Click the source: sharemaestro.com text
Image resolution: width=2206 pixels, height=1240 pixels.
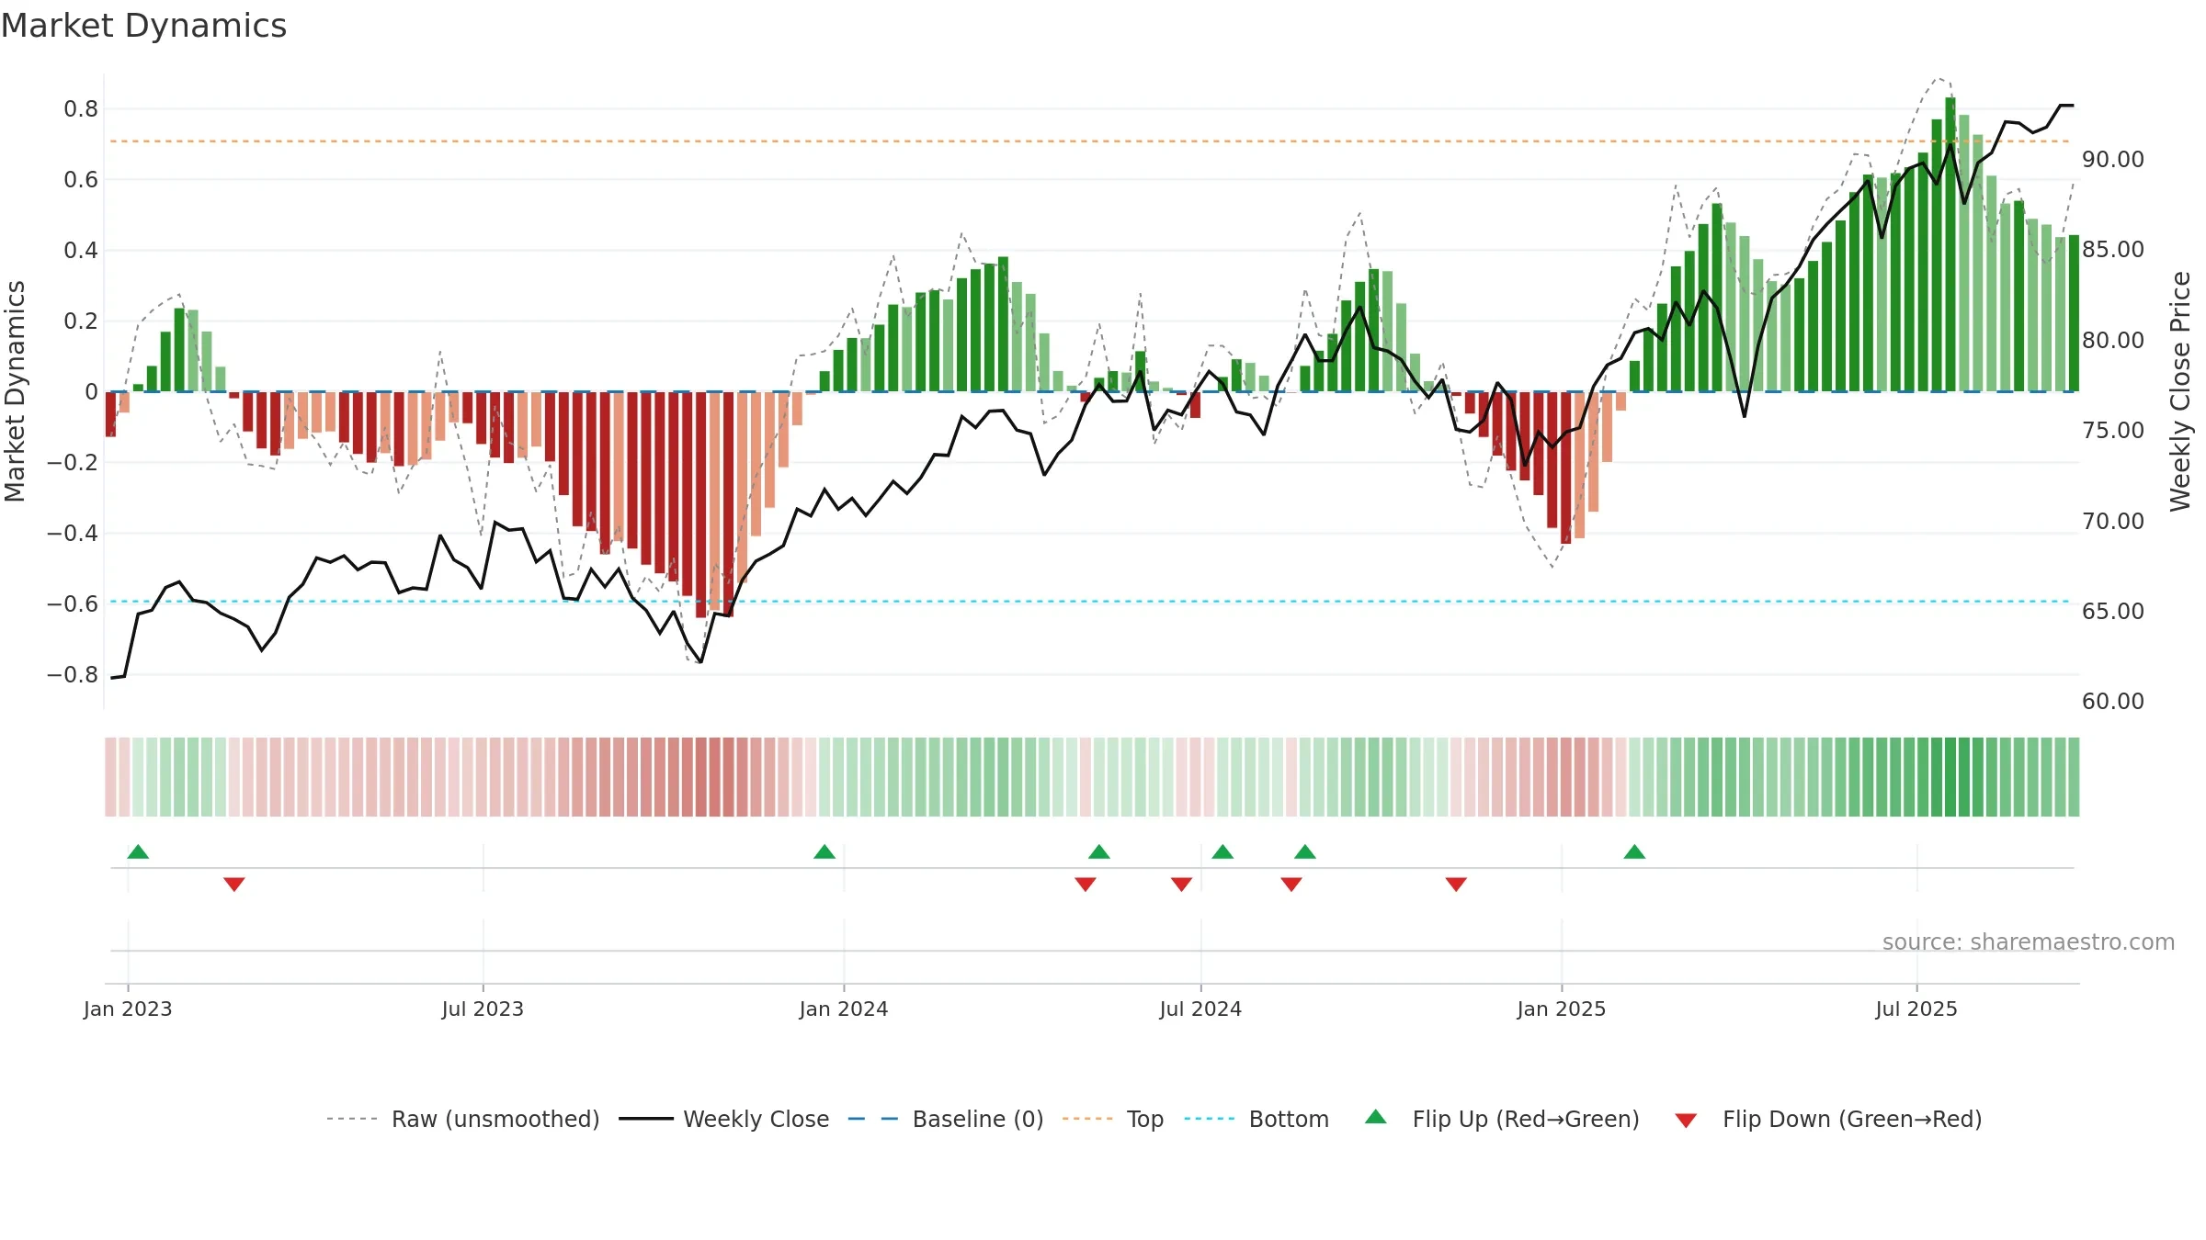[2029, 941]
